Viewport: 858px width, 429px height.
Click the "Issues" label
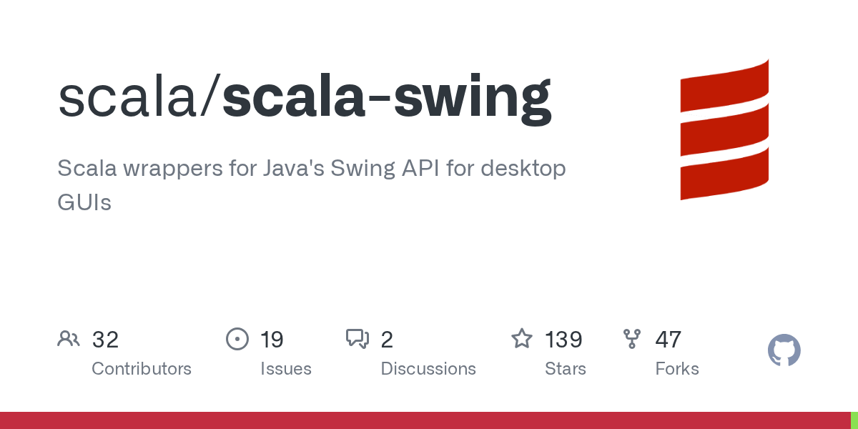285,369
